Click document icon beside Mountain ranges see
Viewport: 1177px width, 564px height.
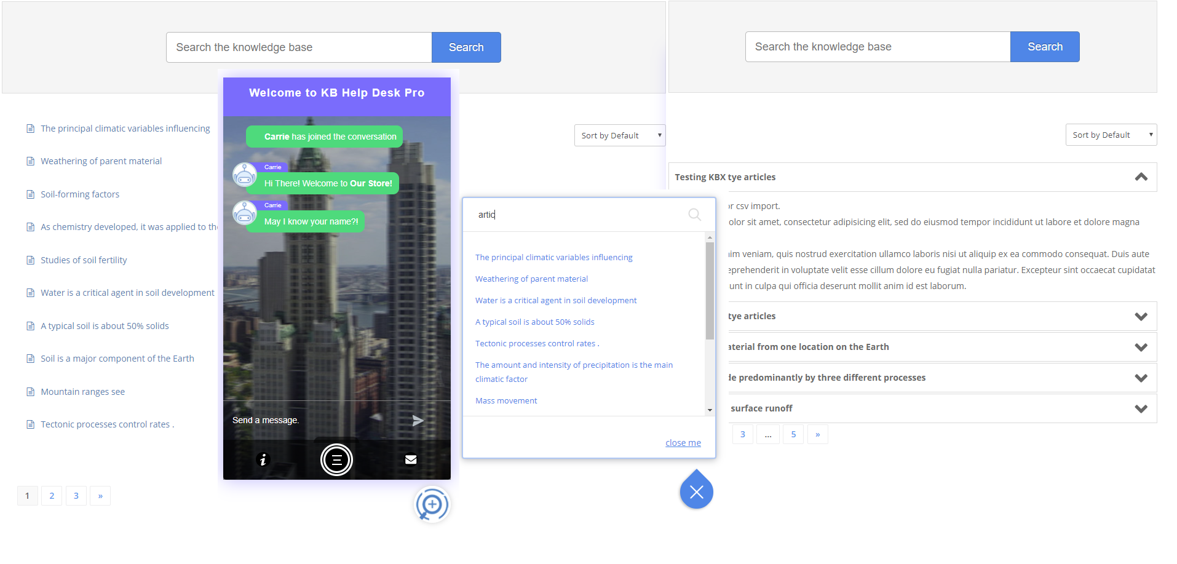pyautogui.click(x=30, y=392)
